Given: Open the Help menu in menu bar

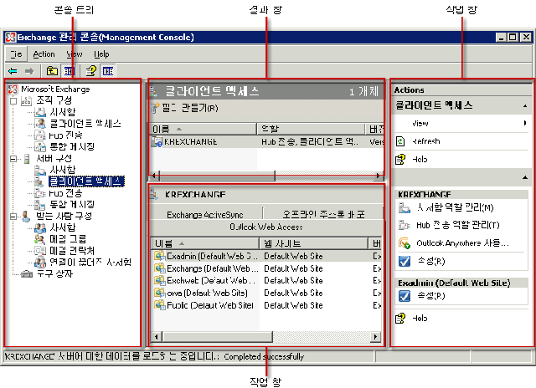Looking at the screenshot, I should tap(101, 54).
